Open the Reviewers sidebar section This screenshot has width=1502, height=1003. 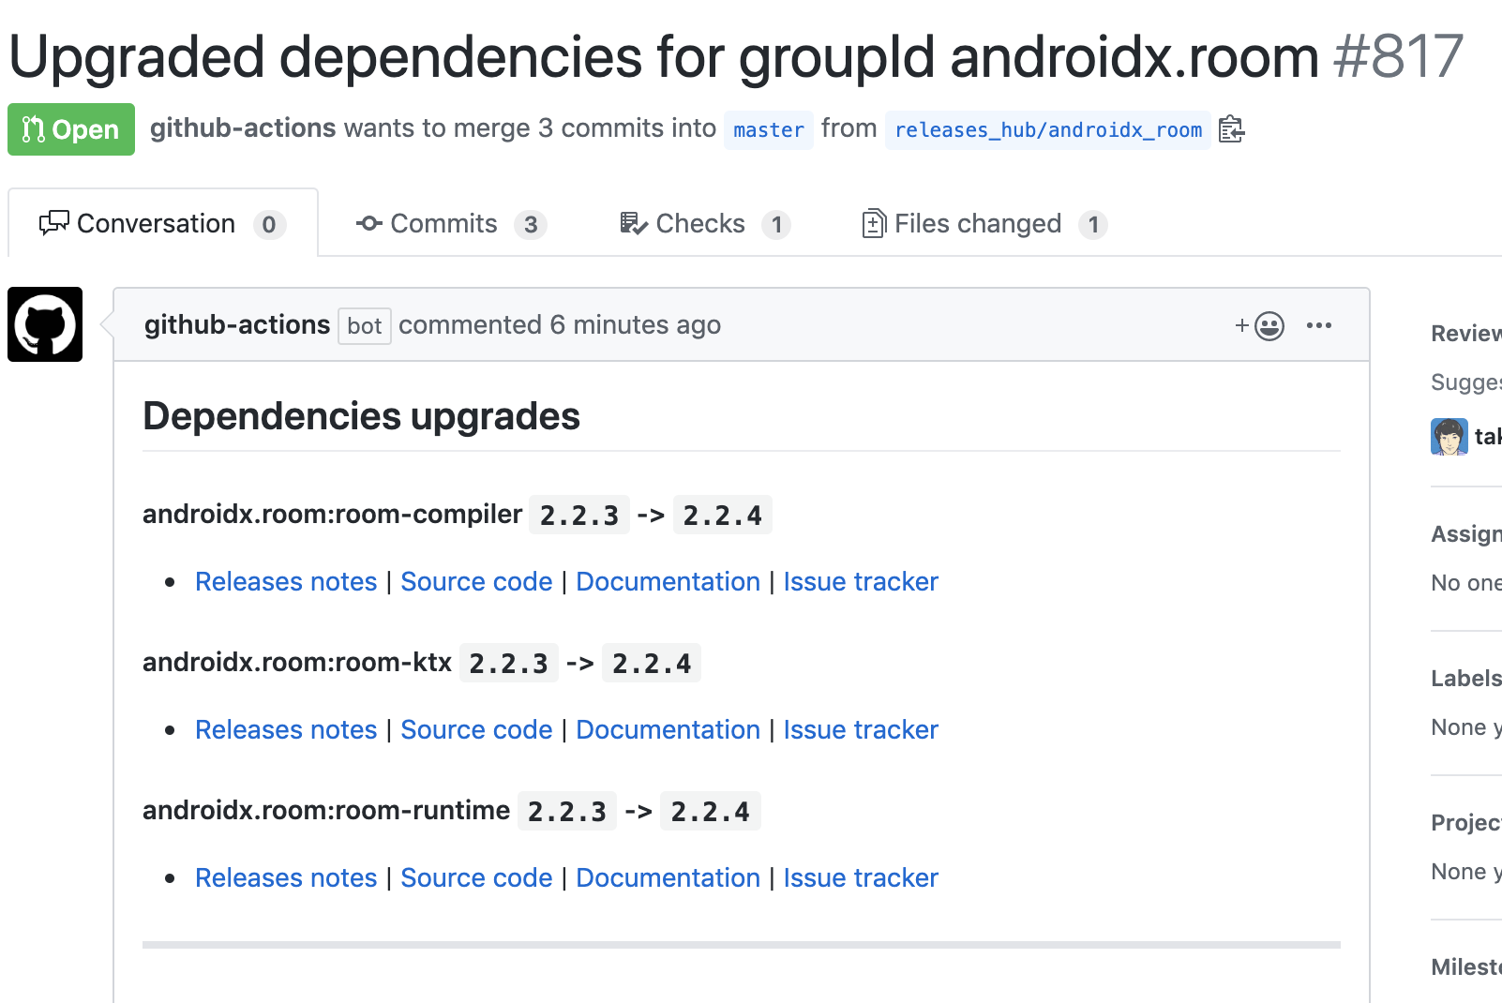[1466, 334]
